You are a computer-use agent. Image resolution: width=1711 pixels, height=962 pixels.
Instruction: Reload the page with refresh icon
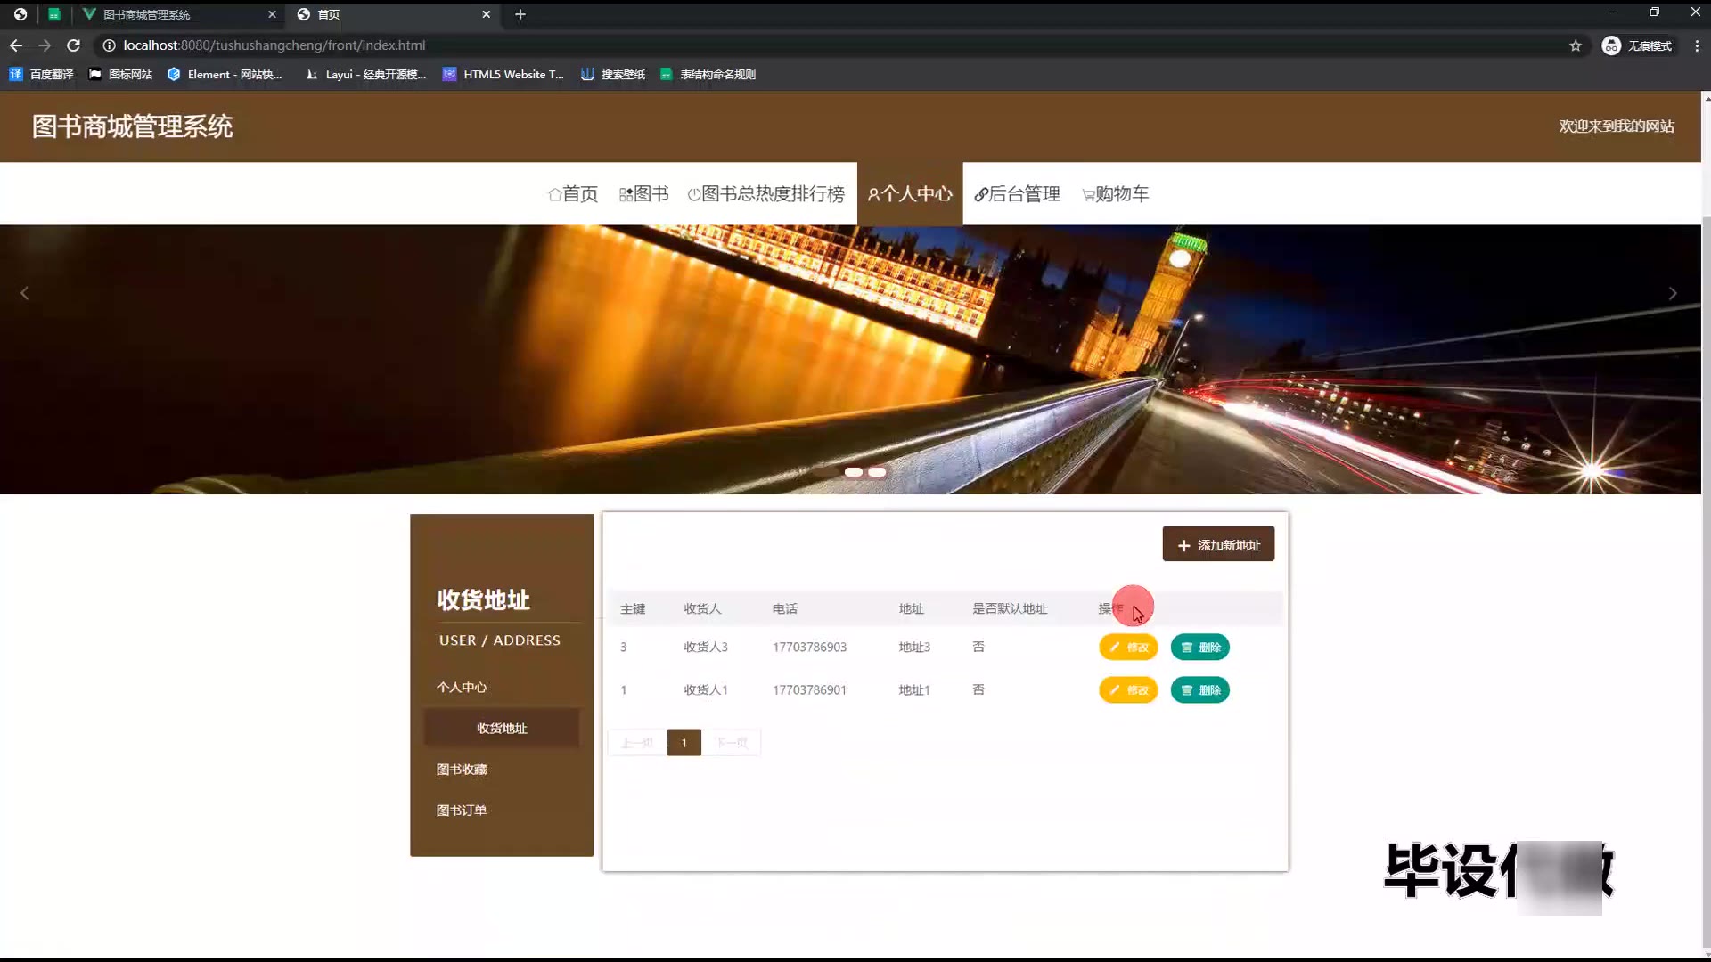74,45
